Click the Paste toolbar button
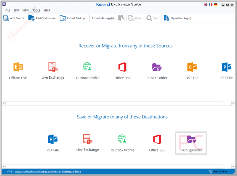237x176 pixels. click(x=136, y=18)
